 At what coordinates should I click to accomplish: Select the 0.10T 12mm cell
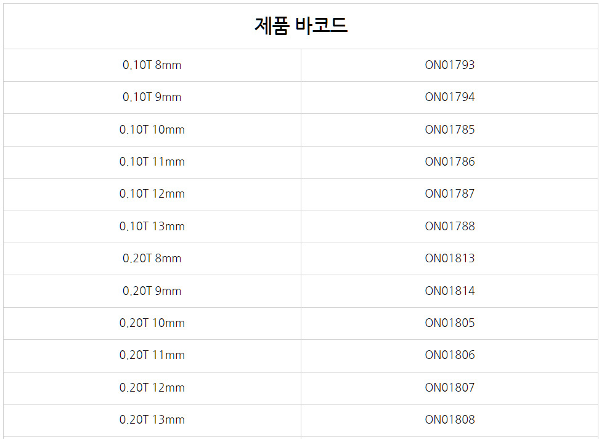pos(152,194)
